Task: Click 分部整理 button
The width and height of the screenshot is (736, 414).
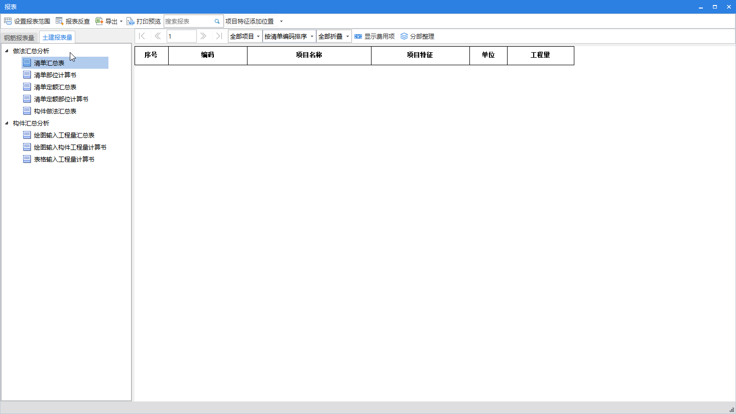Action: (417, 36)
